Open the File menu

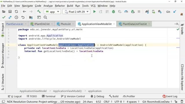tap(3, 6)
